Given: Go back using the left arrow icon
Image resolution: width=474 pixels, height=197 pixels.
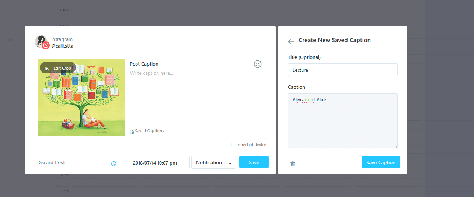Looking at the screenshot, I should (x=291, y=42).
